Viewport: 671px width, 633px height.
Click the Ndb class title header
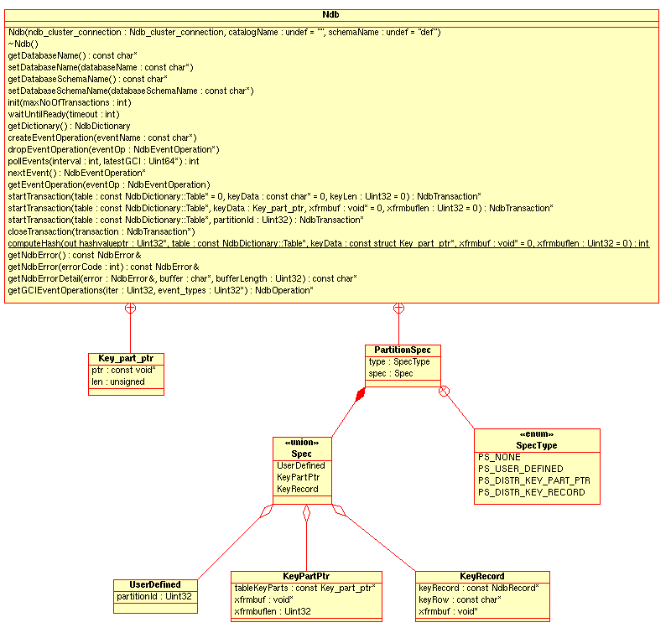[331, 14]
